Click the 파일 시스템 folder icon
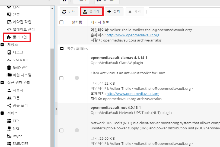The width and height of the screenshot is (220, 147). click(x=9, y=75)
